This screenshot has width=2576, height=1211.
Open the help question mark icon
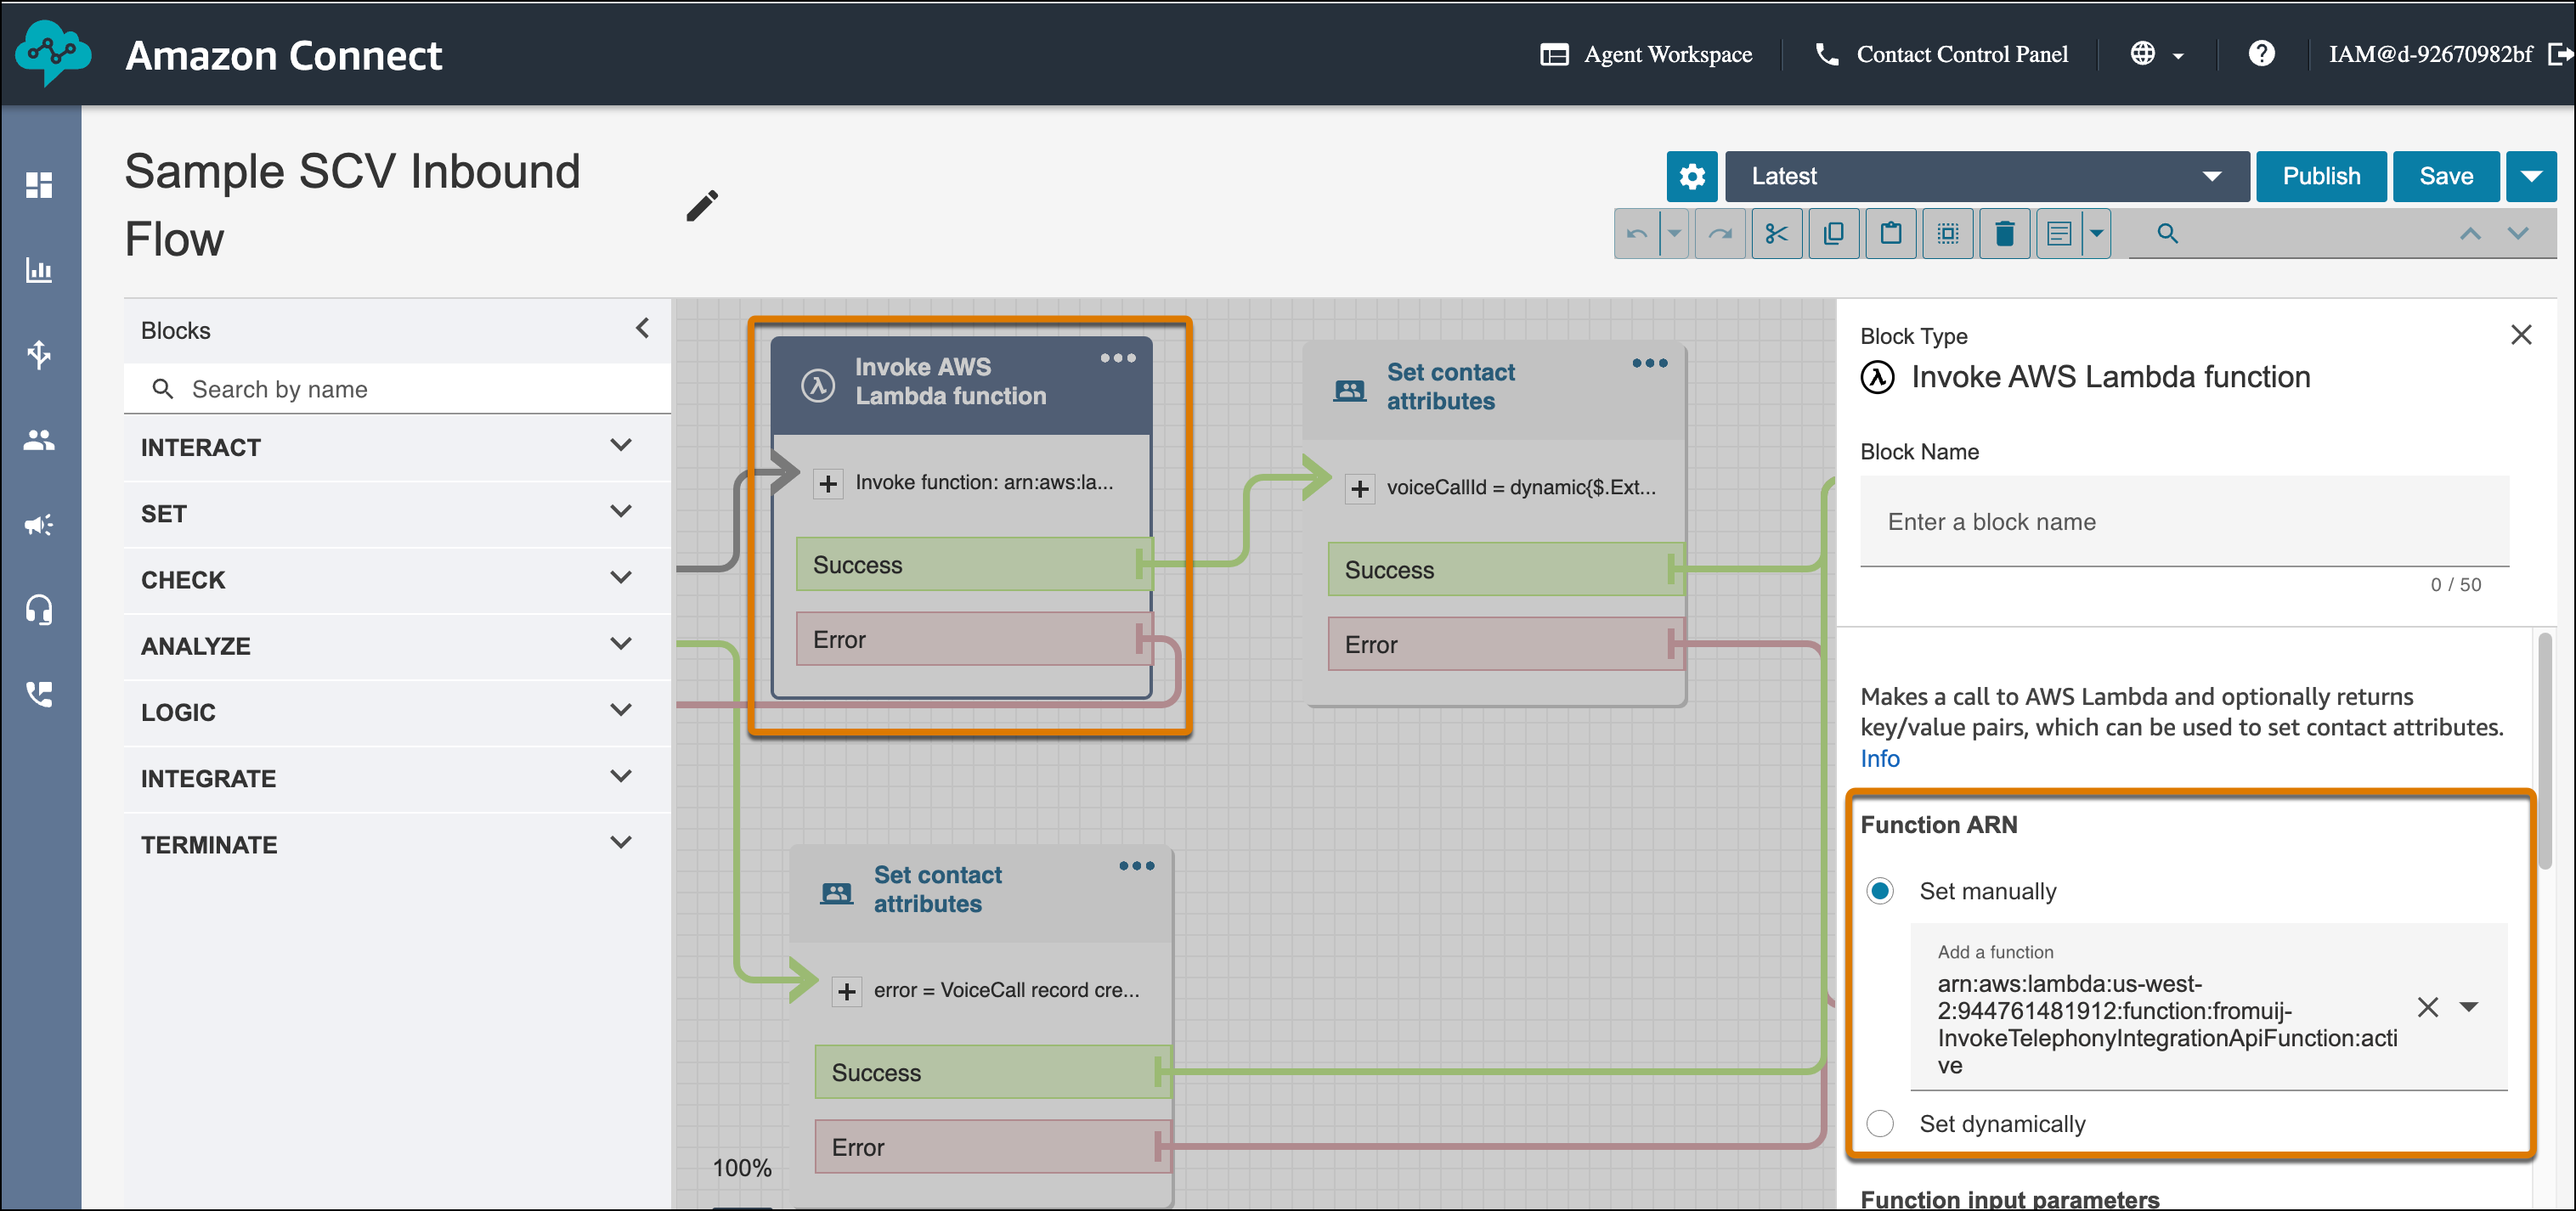2262,53
